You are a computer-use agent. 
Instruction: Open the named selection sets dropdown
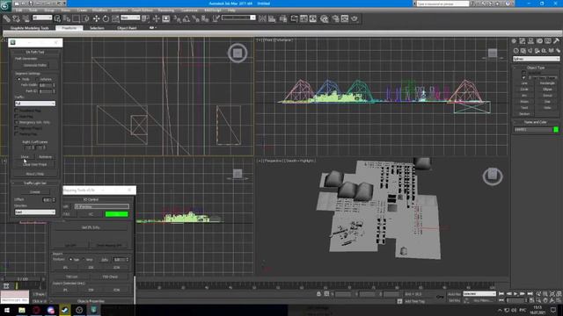(238, 18)
